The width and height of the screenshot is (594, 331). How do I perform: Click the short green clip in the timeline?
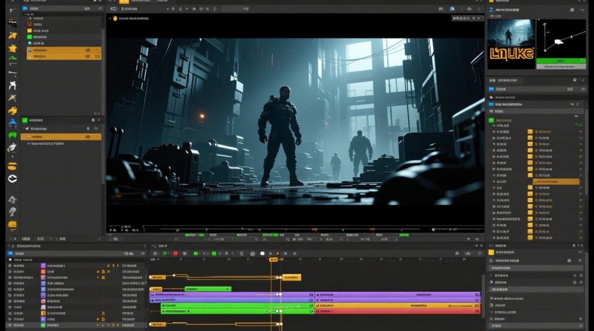click(208, 289)
